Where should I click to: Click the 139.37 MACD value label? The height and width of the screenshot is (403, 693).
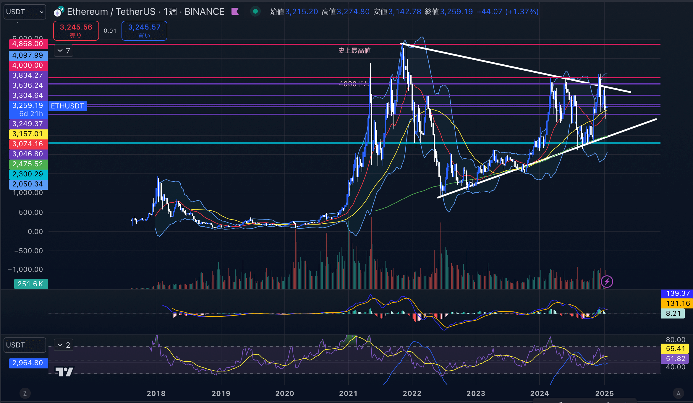coord(677,293)
